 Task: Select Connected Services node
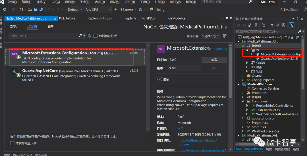coord(265,88)
